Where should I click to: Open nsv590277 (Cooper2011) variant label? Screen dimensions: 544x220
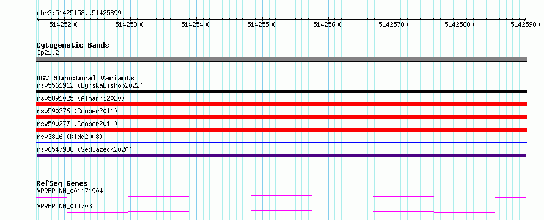coord(77,124)
